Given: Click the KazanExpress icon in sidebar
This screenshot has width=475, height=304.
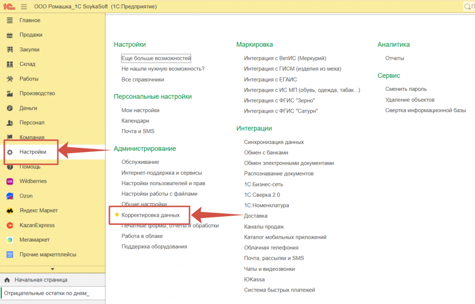Looking at the screenshot, I should (10, 225).
